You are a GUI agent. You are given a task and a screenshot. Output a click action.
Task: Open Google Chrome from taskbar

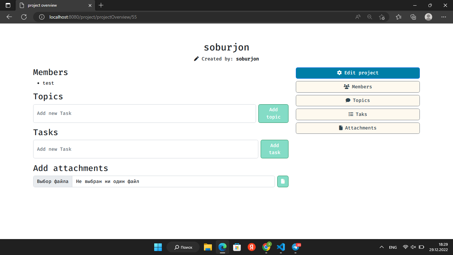point(266,247)
